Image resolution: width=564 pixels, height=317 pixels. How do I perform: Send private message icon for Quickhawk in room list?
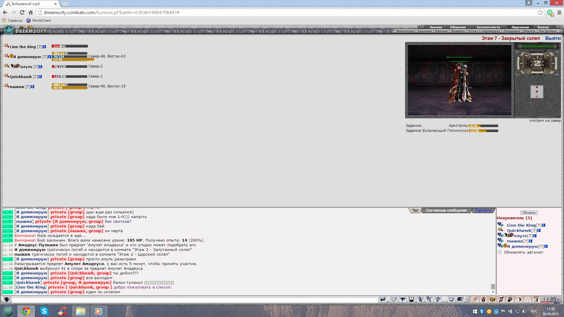point(500,230)
